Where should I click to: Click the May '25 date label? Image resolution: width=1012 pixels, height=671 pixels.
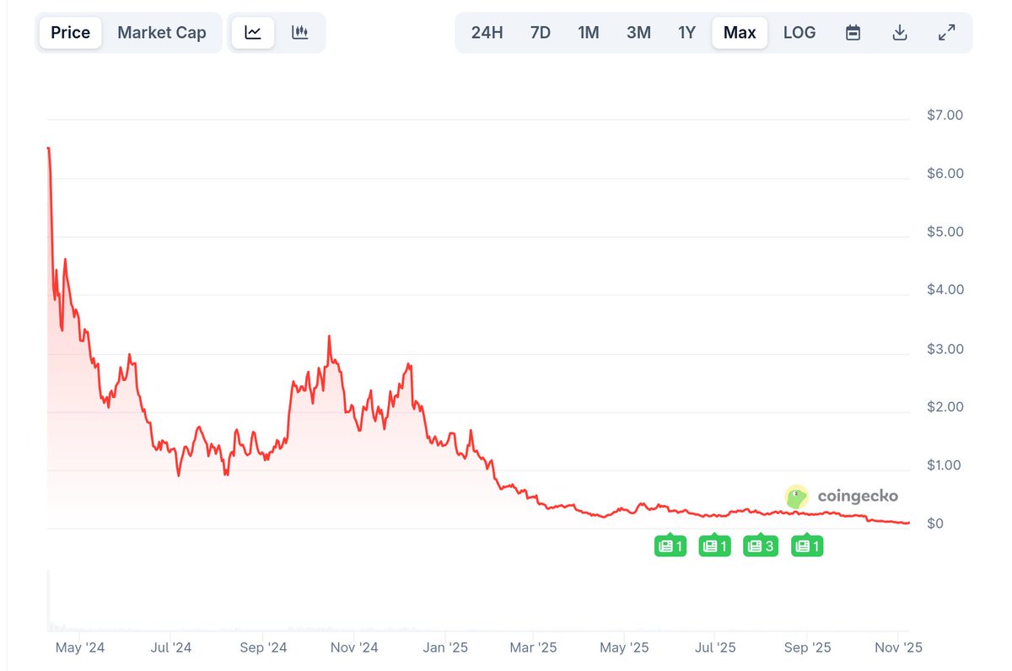point(625,648)
